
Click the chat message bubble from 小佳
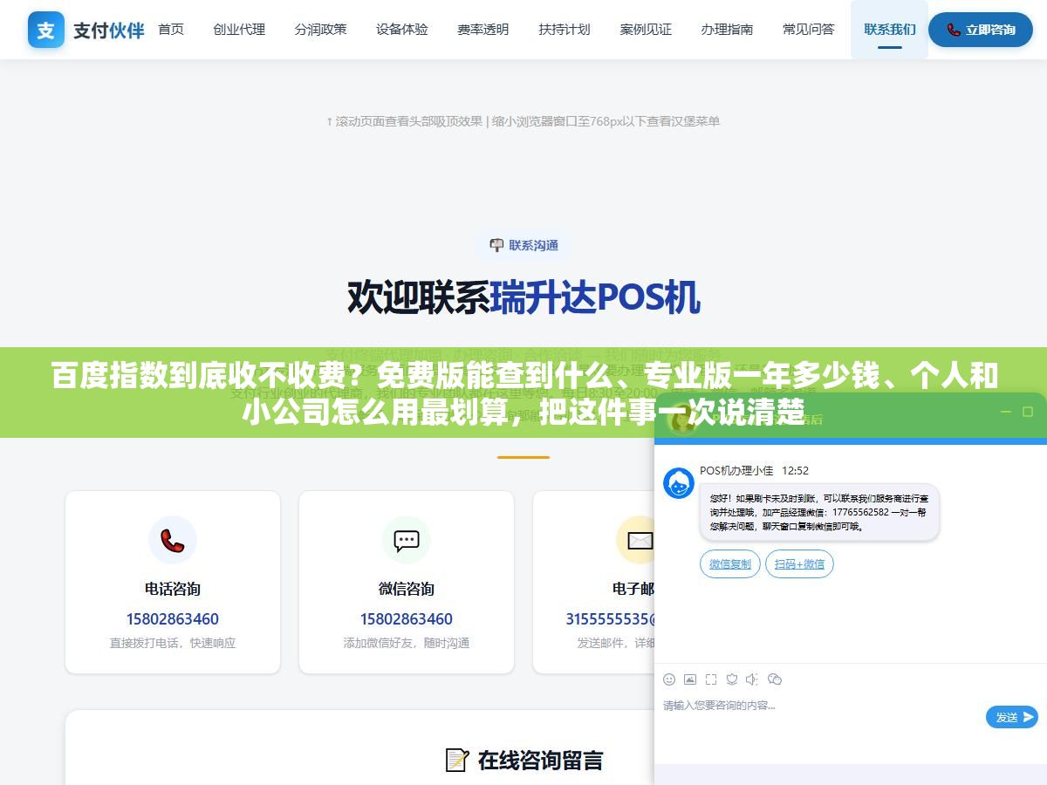pos(819,512)
